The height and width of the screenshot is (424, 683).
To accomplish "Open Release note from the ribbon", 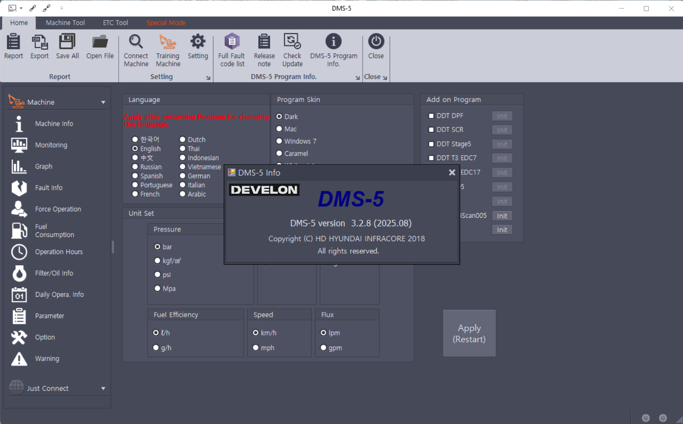I will 264,42.
